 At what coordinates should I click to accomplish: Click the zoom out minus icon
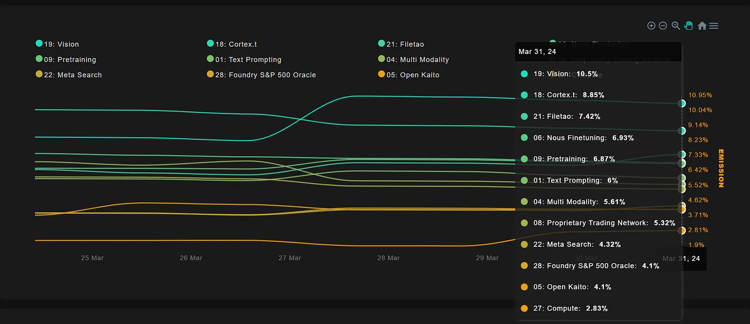[663, 26]
